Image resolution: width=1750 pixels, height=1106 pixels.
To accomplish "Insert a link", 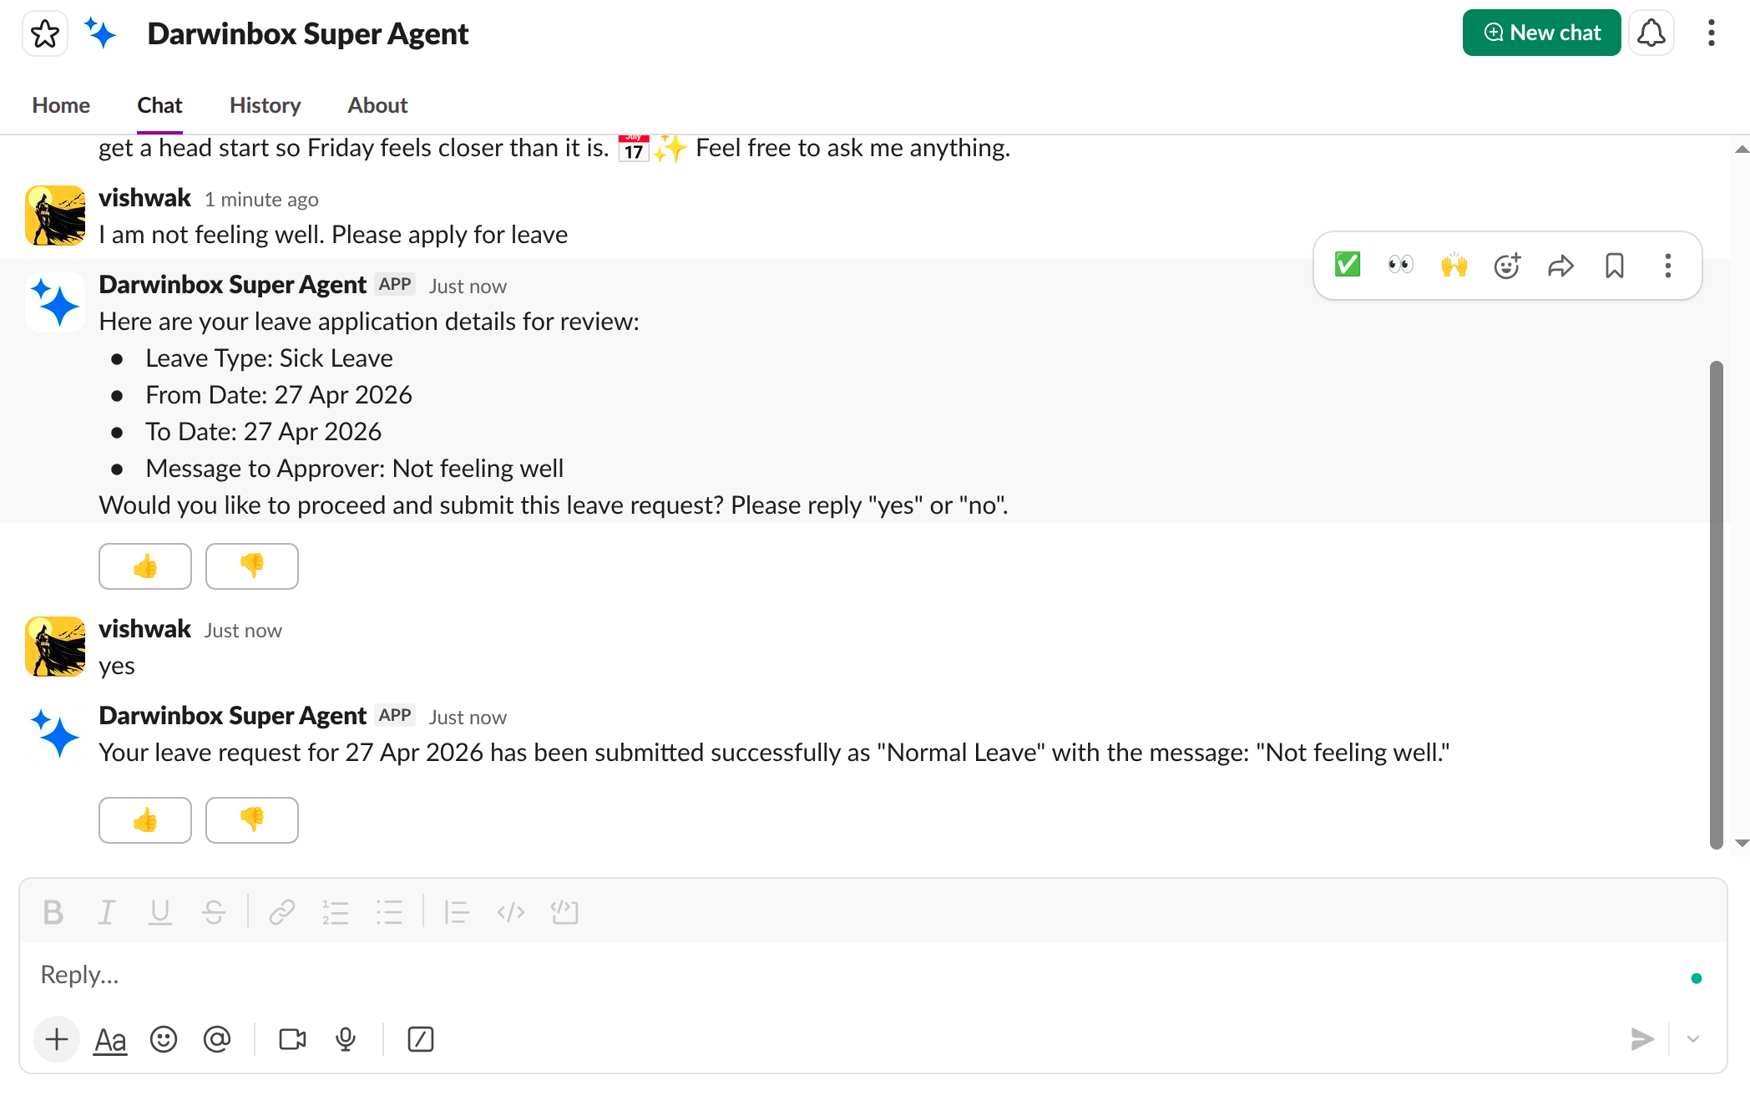I will click(x=282, y=912).
